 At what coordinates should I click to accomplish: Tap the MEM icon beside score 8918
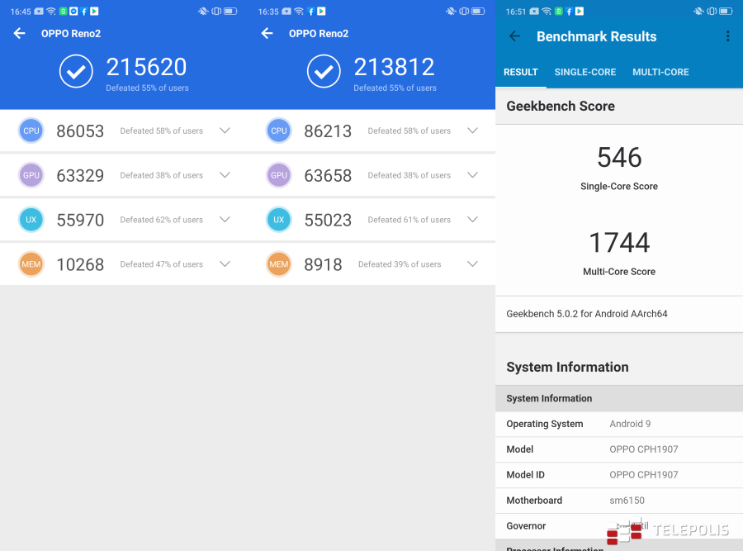click(279, 264)
